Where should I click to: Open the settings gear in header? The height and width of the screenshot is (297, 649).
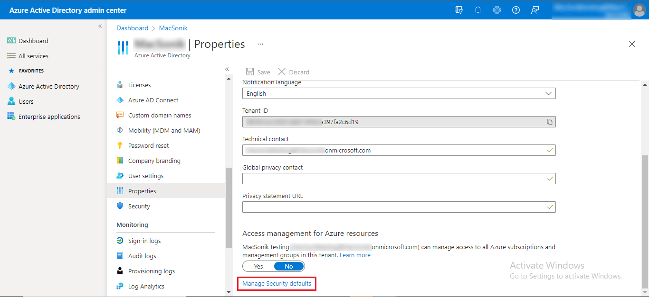(497, 10)
